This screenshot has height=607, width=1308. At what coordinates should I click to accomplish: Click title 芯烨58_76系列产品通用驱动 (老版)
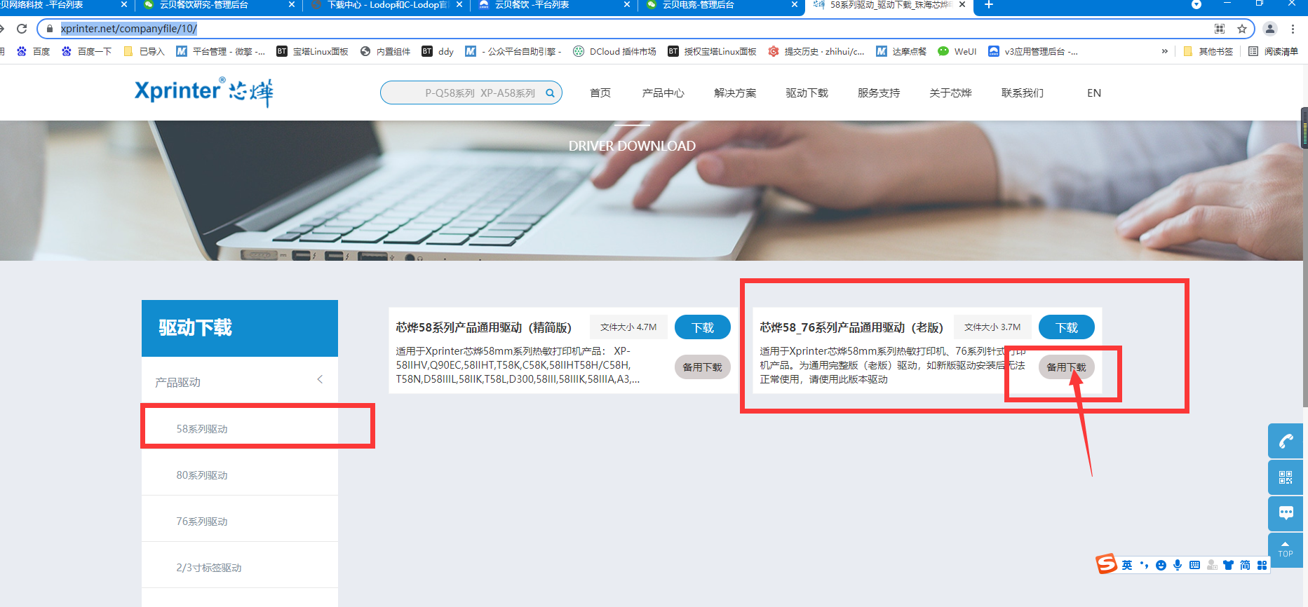[851, 327]
